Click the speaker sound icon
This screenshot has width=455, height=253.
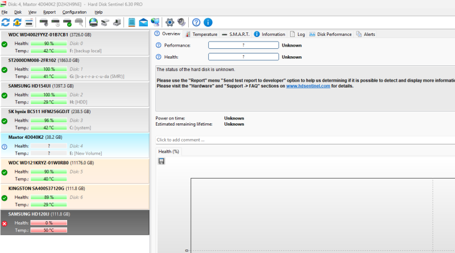(x=181, y=22)
